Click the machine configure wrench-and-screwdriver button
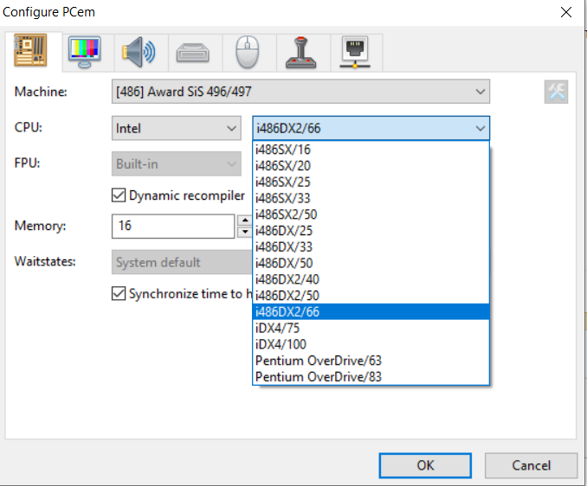587x486 pixels. pyautogui.click(x=557, y=92)
